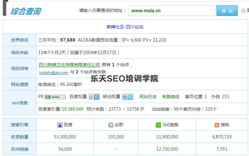249x156 pixels.
Task: Open the 网站历史 link
Action: point(148,96)
